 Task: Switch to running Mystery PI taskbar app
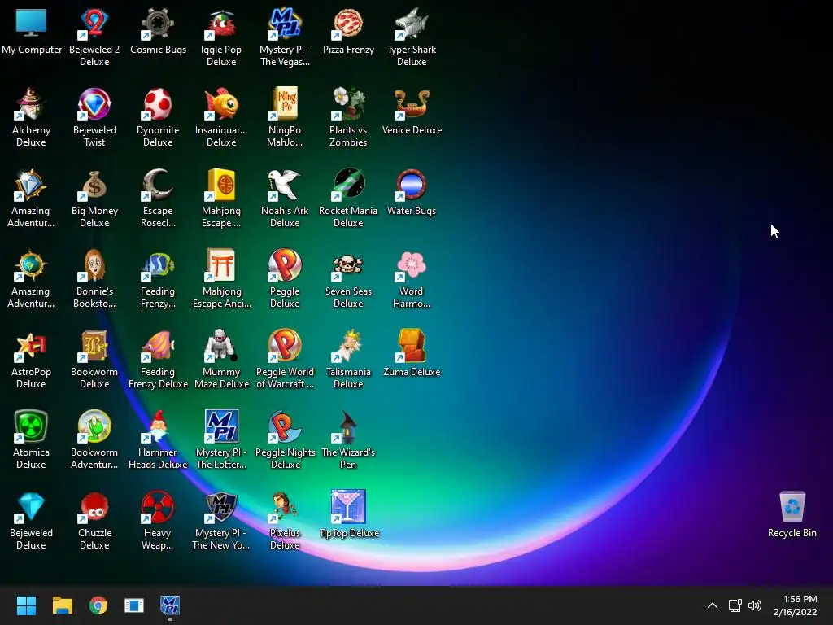tap(170, 605)
